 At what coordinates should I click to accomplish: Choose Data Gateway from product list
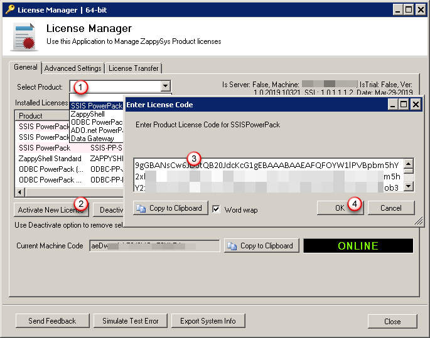(x=96, y=139)
